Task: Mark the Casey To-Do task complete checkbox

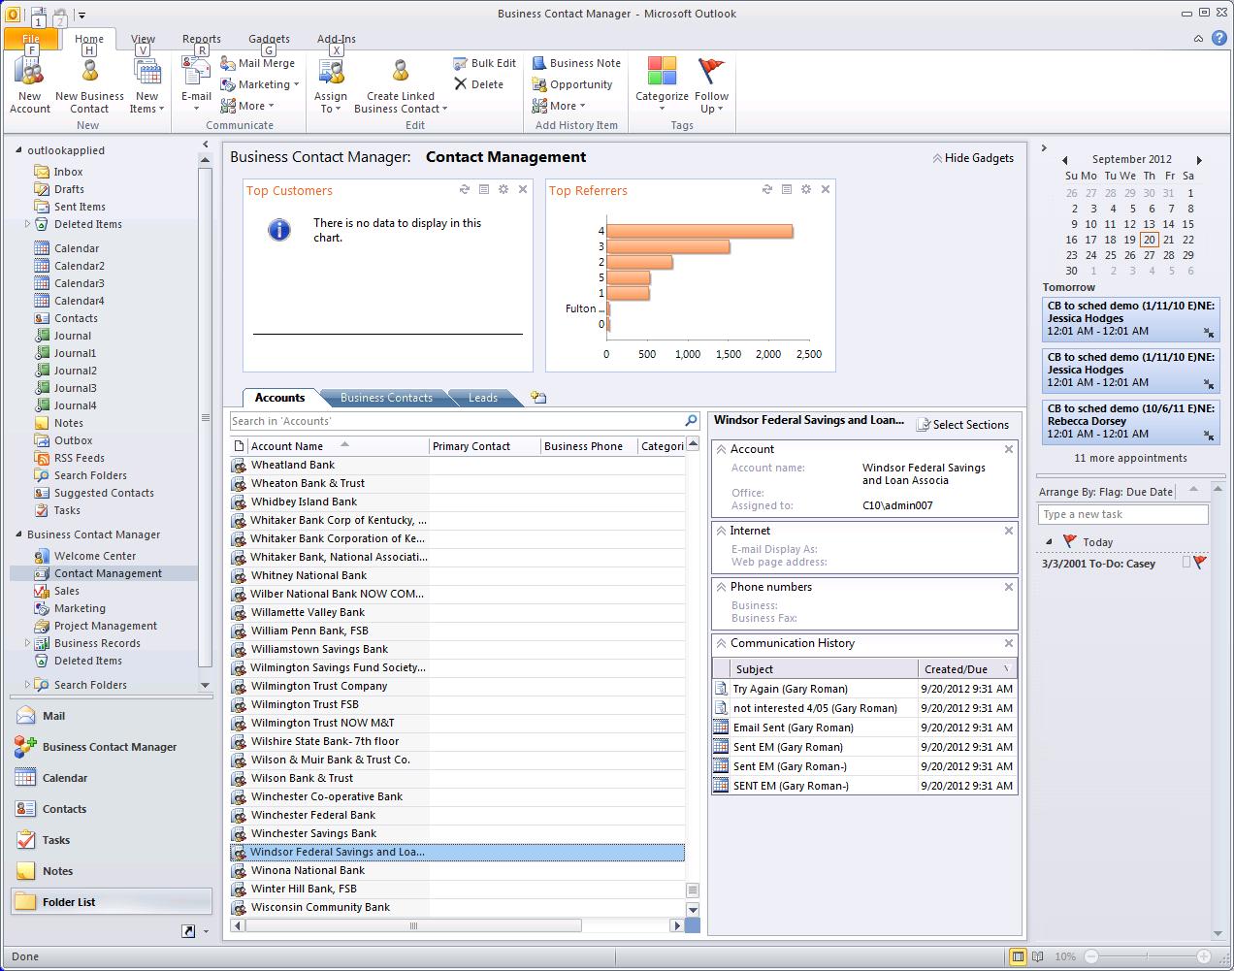Action: (1185, 563)
